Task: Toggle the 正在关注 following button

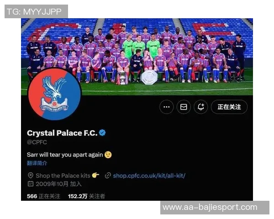Action: (x=229, y=107)
